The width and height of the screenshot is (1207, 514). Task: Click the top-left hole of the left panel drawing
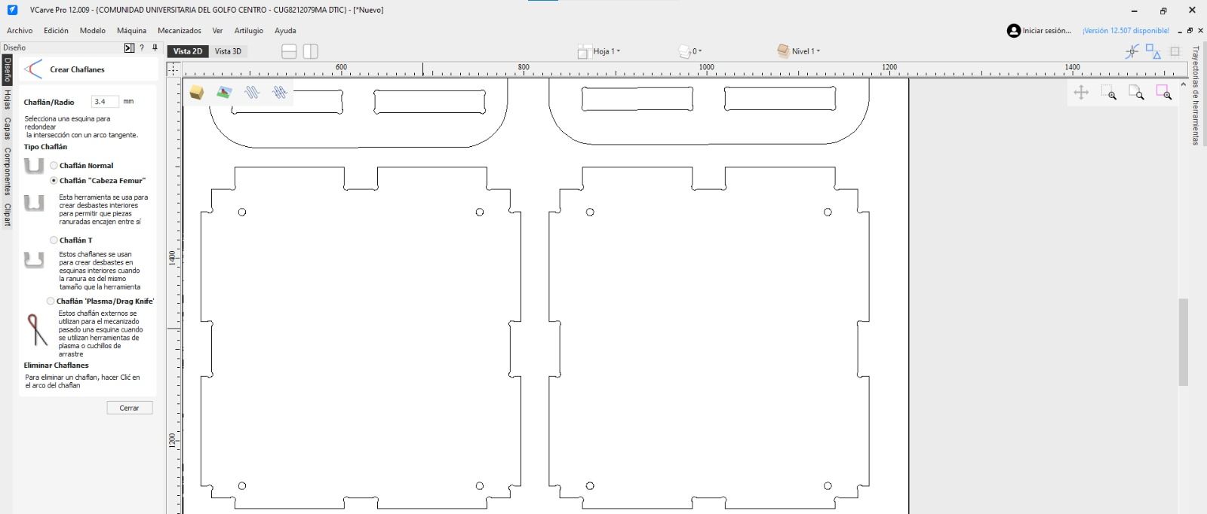[242, 212]
